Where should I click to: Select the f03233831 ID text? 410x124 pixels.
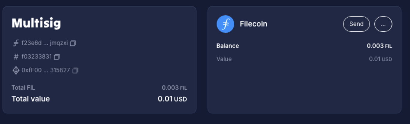37,57
